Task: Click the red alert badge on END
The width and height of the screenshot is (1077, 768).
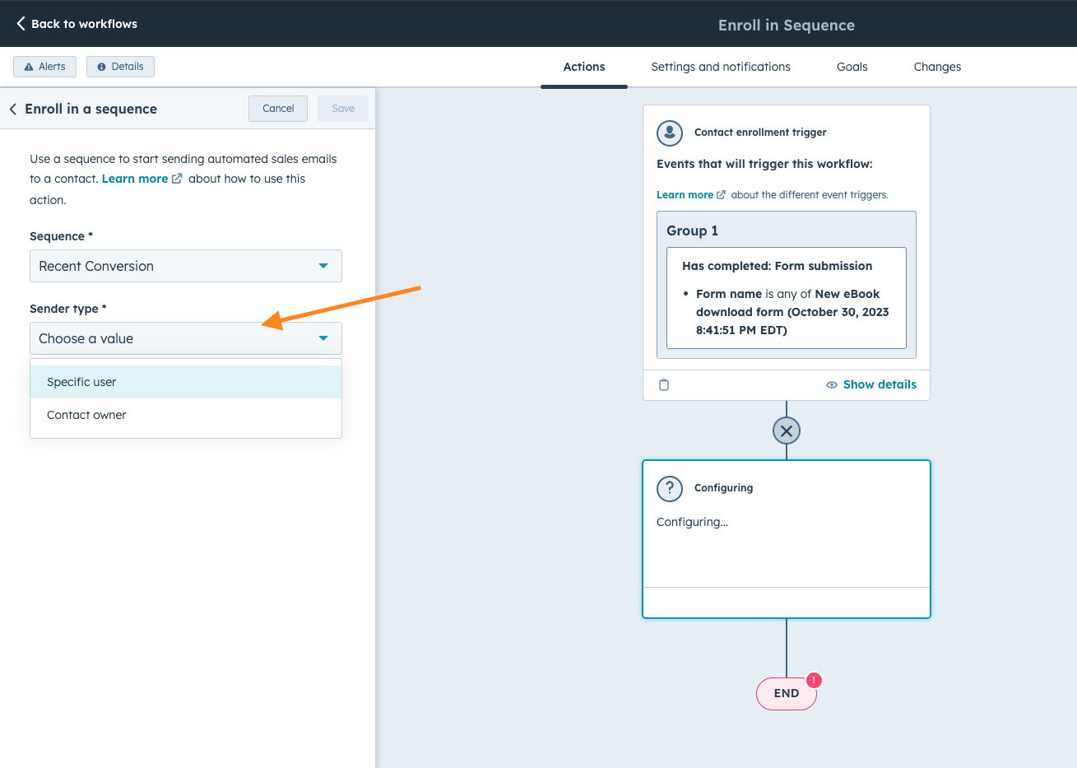Action: [x=814, y=680]
